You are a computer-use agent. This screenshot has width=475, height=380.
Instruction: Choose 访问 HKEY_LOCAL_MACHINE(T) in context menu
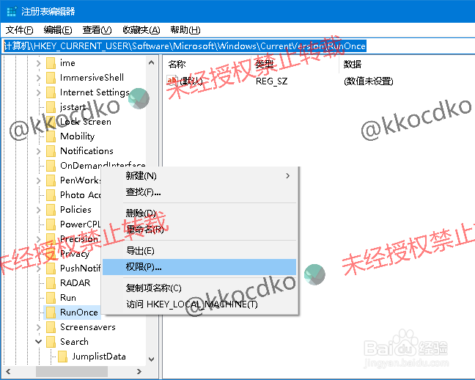click(x=199, y=304)
